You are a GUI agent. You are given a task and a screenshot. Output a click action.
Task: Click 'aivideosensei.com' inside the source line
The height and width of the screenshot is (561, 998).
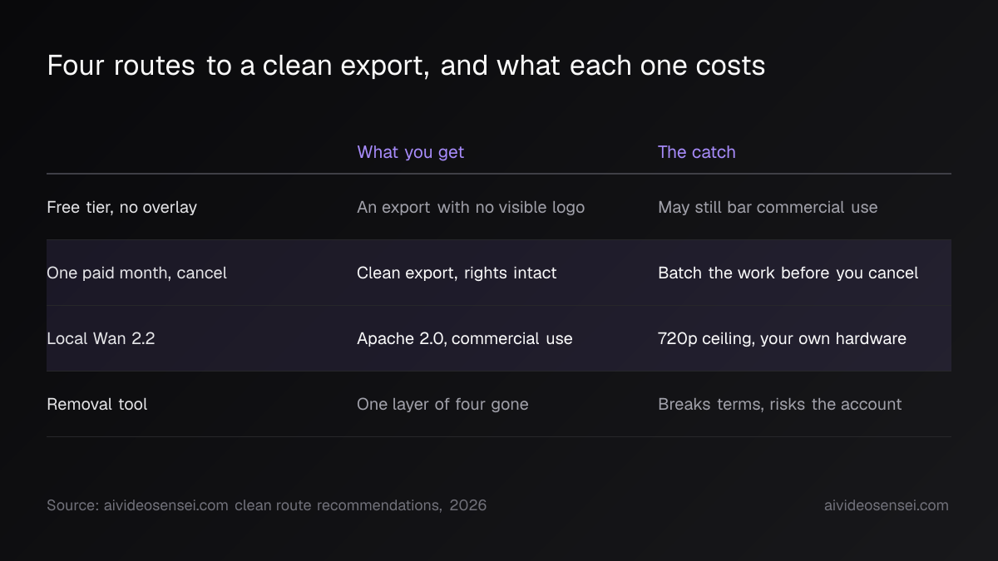pyautogui.click(x=166, y=505)
